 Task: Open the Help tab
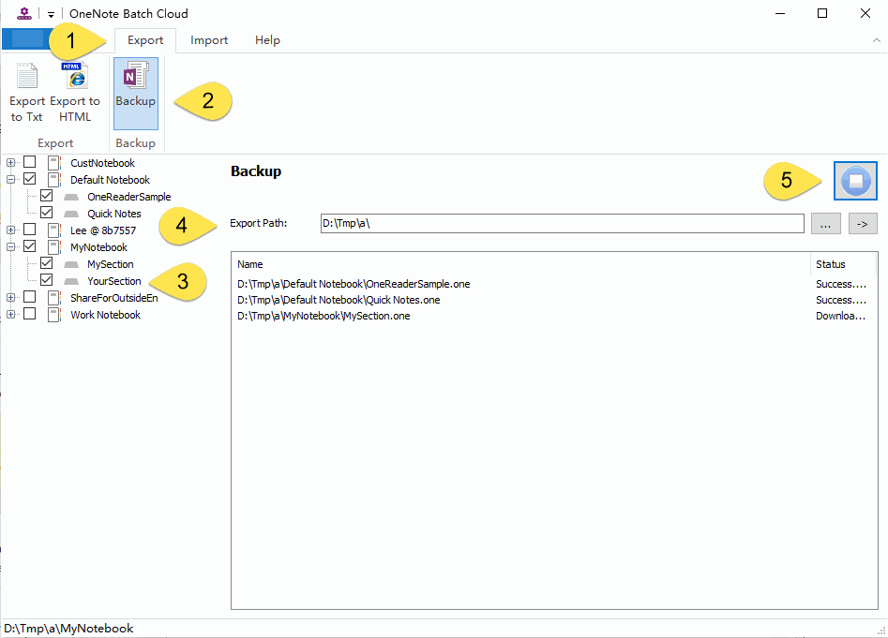point(267,39)
